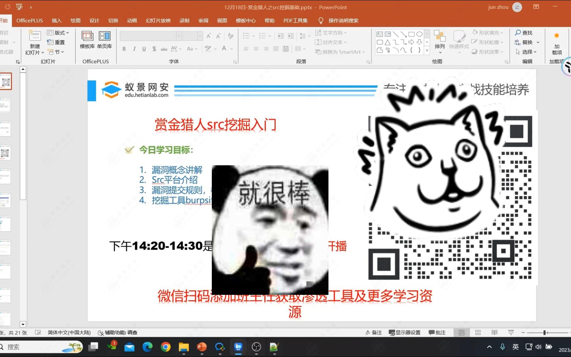Select the text box shape in shapes gallery
This screenshot has height=357, width=571.
[380, 34]
